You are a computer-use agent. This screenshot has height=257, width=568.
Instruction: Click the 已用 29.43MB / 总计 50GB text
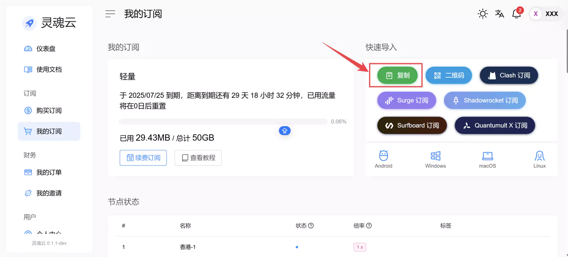click(167, 138)
